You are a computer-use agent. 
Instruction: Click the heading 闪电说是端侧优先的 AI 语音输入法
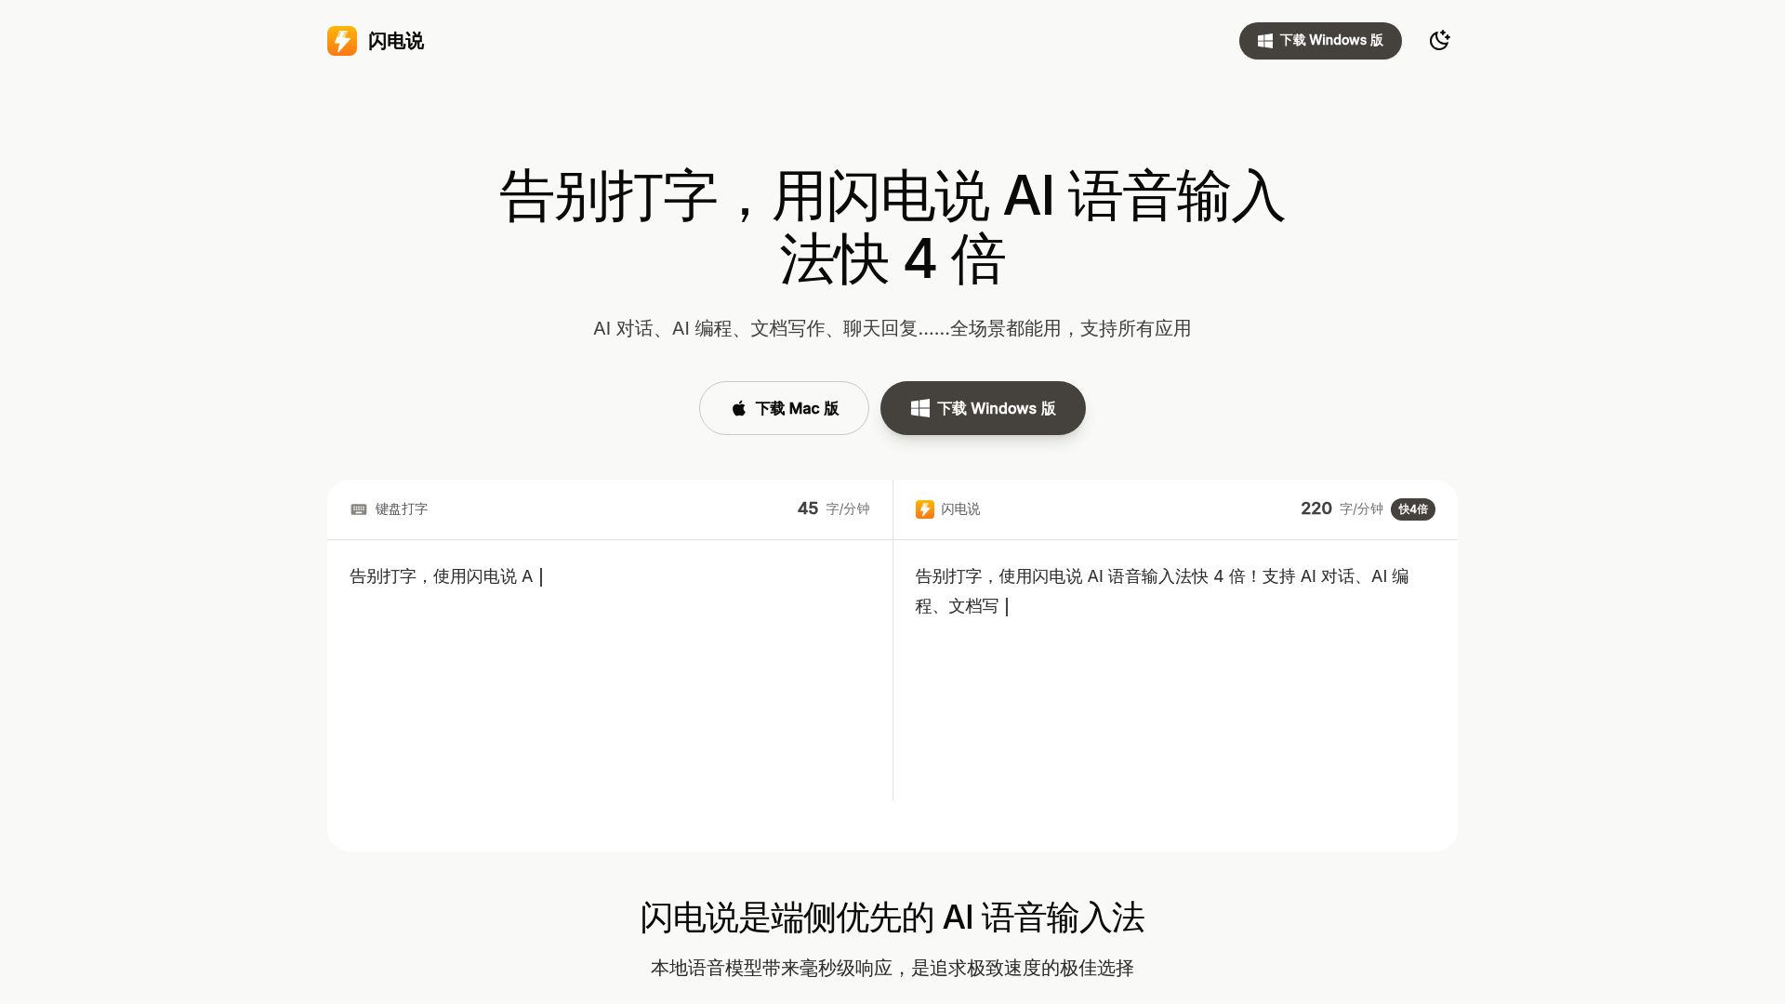[892, 918]
